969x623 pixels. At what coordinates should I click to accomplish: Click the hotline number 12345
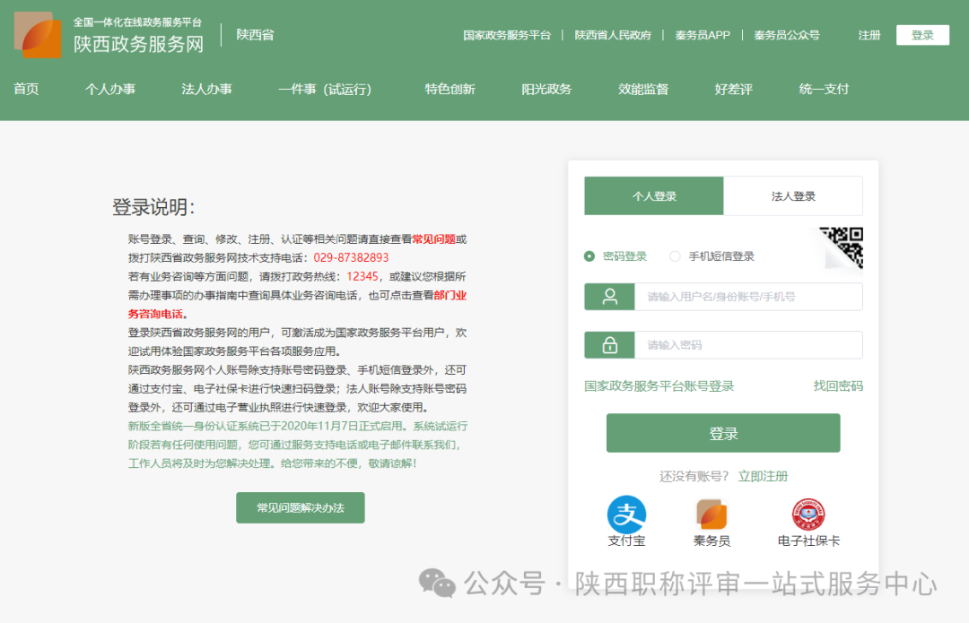pyautogui.click(x=362, y=276)
